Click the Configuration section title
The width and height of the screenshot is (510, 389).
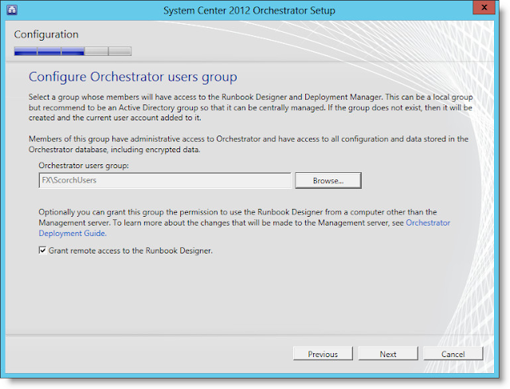(46, 34)
